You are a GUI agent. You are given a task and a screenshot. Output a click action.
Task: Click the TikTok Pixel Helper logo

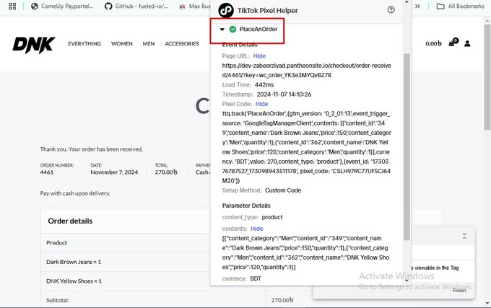(x=226, y=10)
